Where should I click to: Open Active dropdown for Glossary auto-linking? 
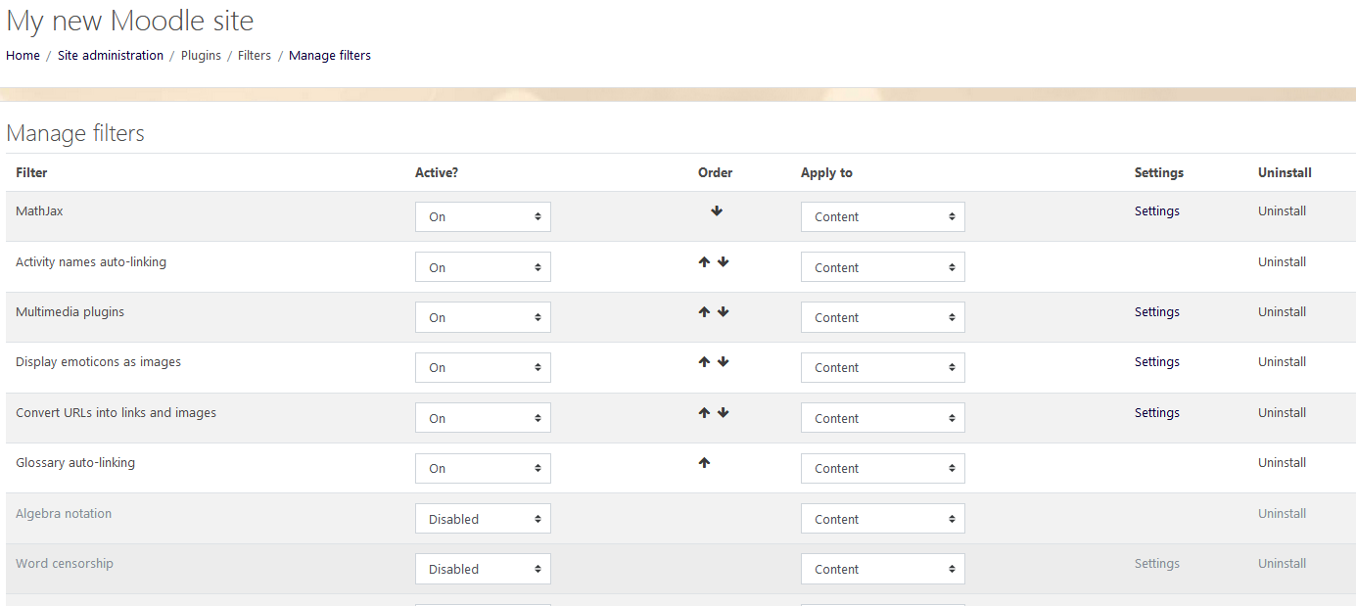click(x=483, y=468)
